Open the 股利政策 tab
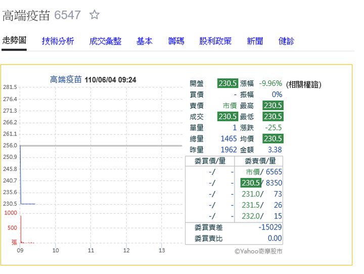 (x=215, y=41)
